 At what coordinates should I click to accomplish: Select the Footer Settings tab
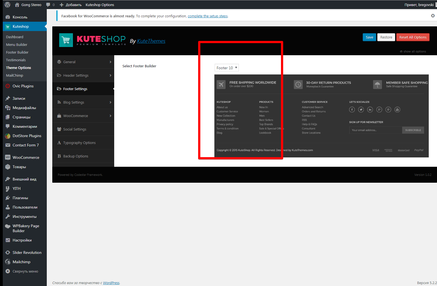pyautogui.click(x=83, y=89)
